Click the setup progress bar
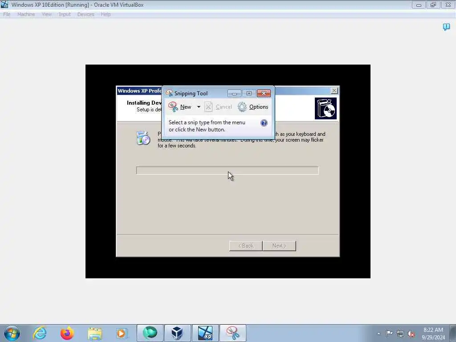Image resolution: width=456 pixels, height=342 pixels. [228, 171]
